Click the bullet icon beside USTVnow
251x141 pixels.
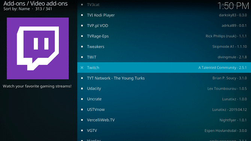[82, 109]
